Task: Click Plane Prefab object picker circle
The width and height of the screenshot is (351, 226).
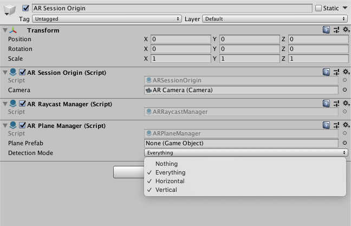Action: [344, 143]
